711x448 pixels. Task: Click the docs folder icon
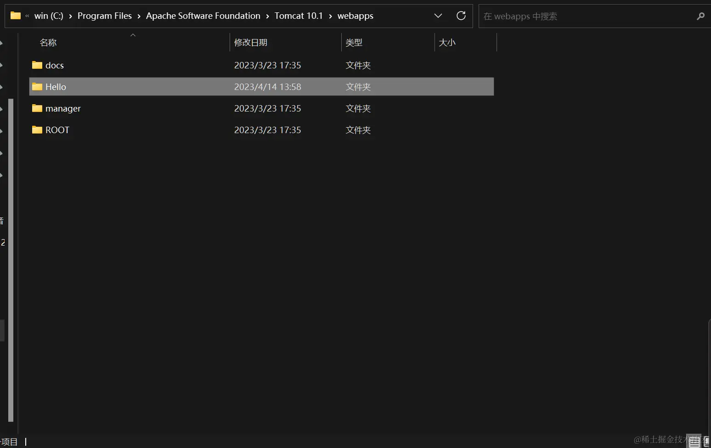click(x=37, y=65)
